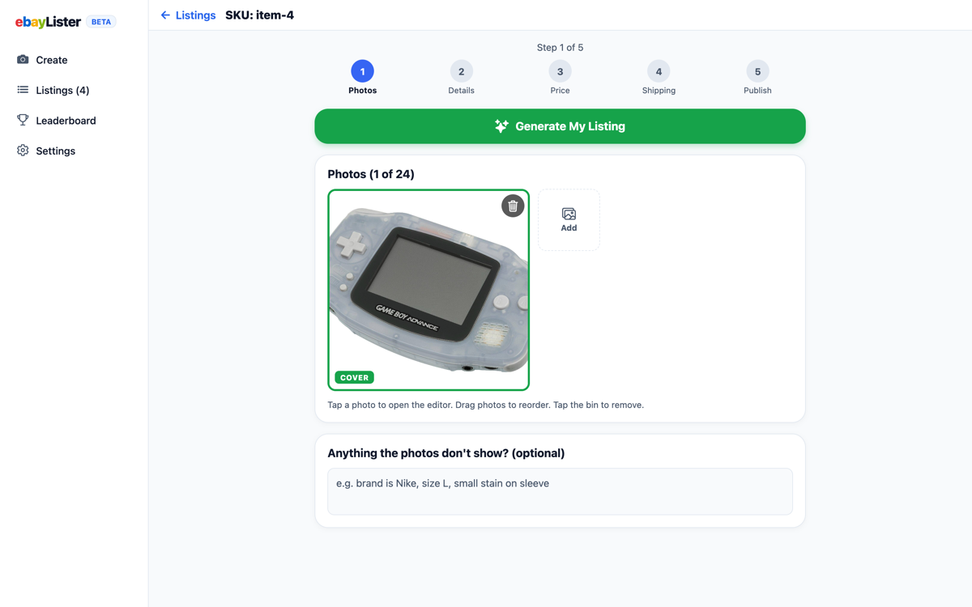The height and width of the screenshot is (607, 972).
Task: Click the 'Anything the photos don't show?' heading
Action: [x=446, y=453]
